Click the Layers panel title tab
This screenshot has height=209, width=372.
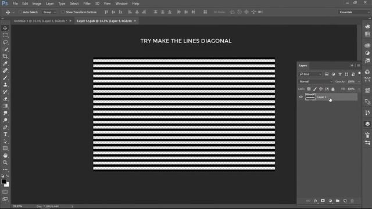click(303, 66)
